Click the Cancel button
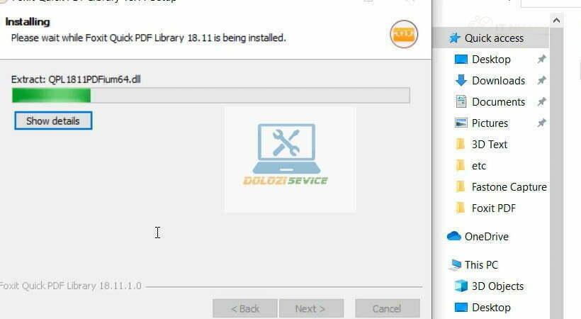 (387, 308)
